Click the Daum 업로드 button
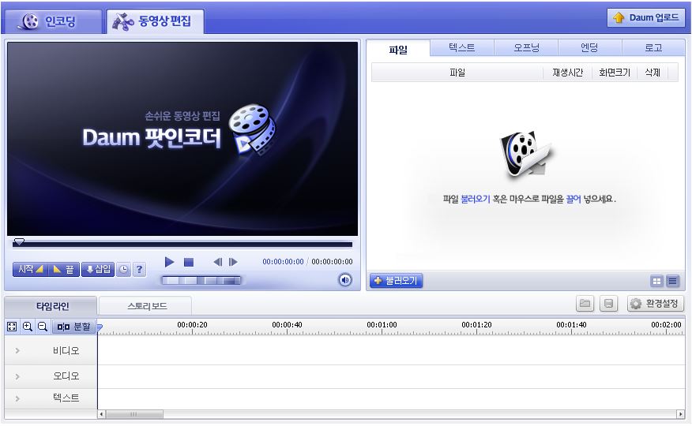The image size is (692, 426). (646, 17)
